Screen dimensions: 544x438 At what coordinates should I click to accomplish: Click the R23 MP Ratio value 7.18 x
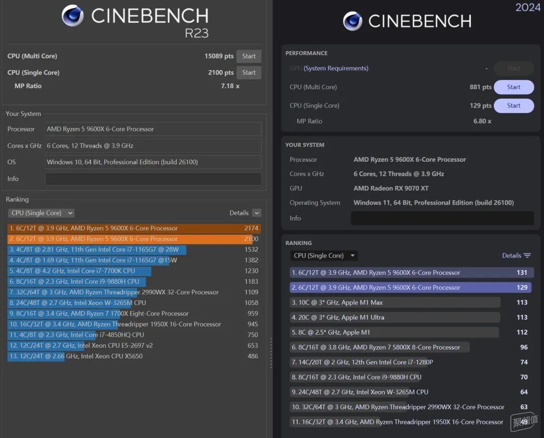click(230, 86)
